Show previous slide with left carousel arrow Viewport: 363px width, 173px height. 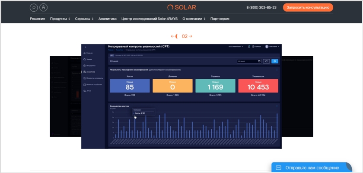(x=172, y=36)
